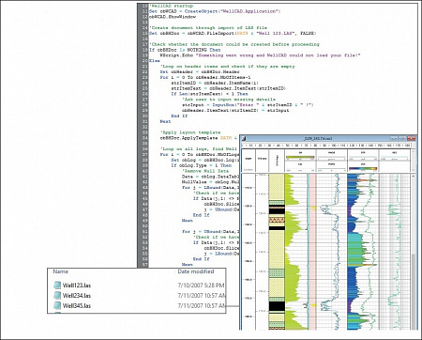Click the WellCAD document window icon in title bar
This screenshot has height=340, width=422.
(x=244, y=138)
